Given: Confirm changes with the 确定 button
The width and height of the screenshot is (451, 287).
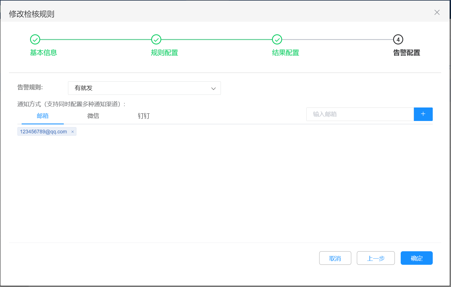Looking at the screenshot, I should [416, 258].
